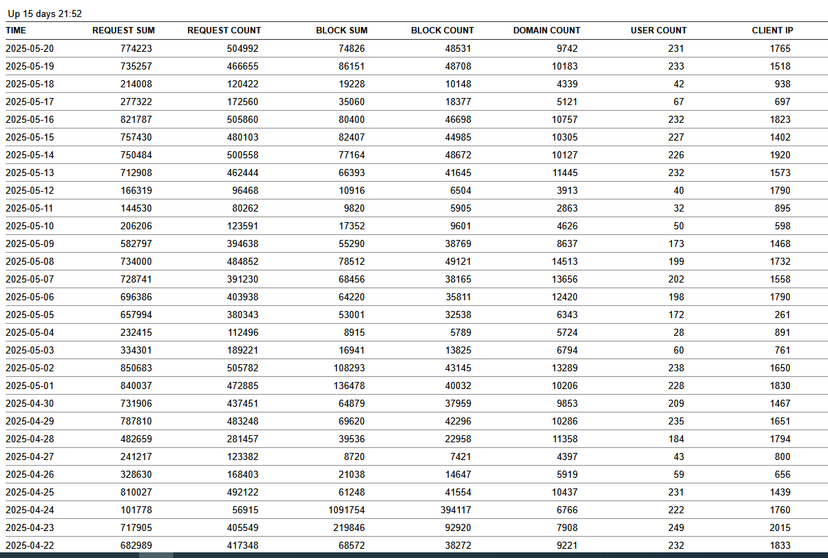The image size is (828, 558).
Task: Sort by REQUEST SUM header
Action: pos(123,31)
